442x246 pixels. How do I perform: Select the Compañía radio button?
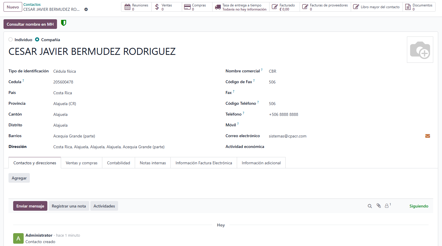37,40
